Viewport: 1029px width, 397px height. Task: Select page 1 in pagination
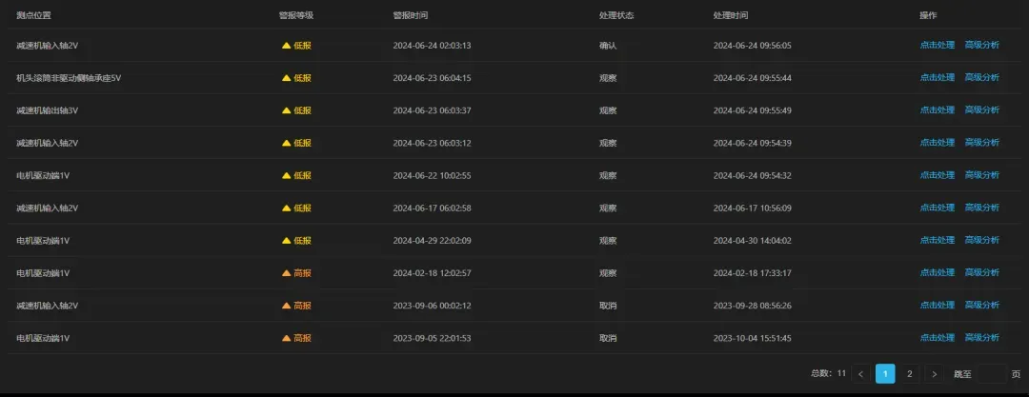[x=885, y=374]
